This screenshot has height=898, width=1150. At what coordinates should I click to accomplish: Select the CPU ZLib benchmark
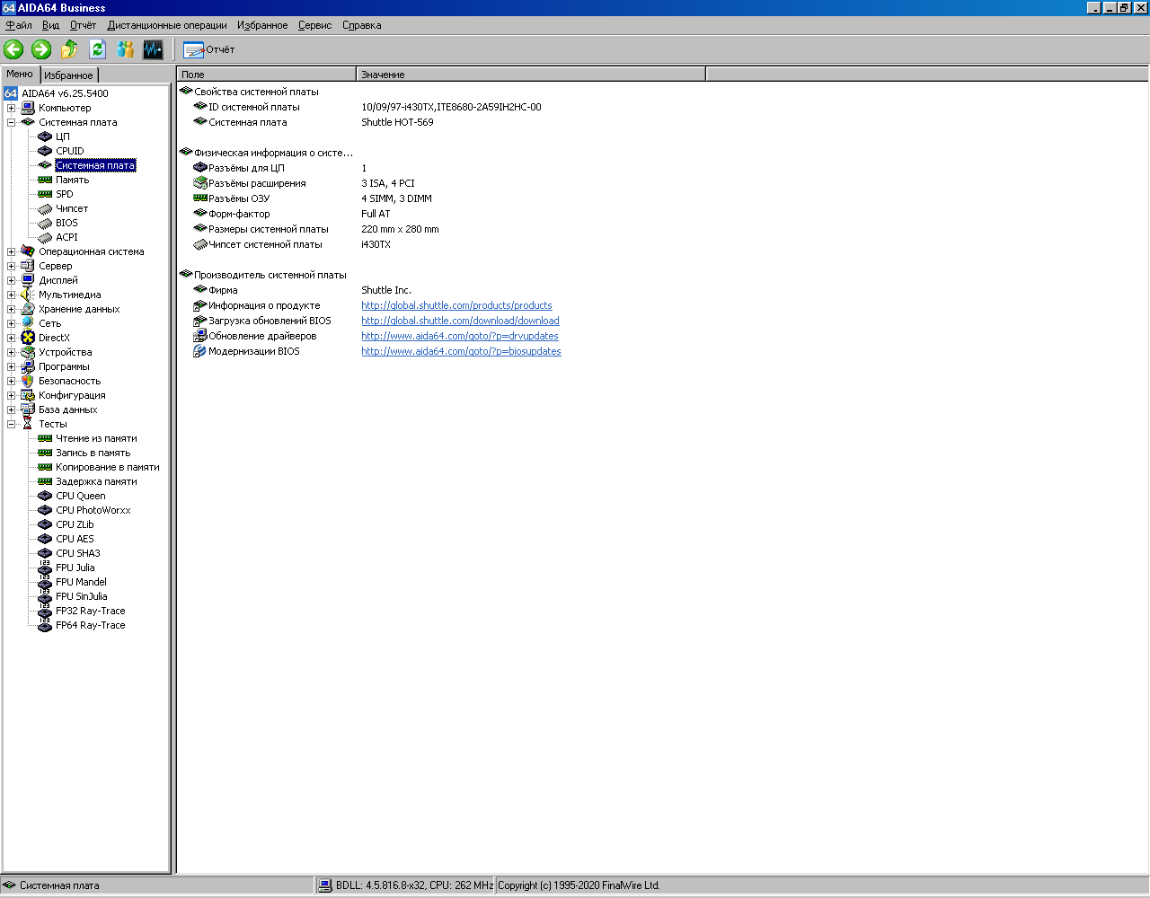(75, 524)
